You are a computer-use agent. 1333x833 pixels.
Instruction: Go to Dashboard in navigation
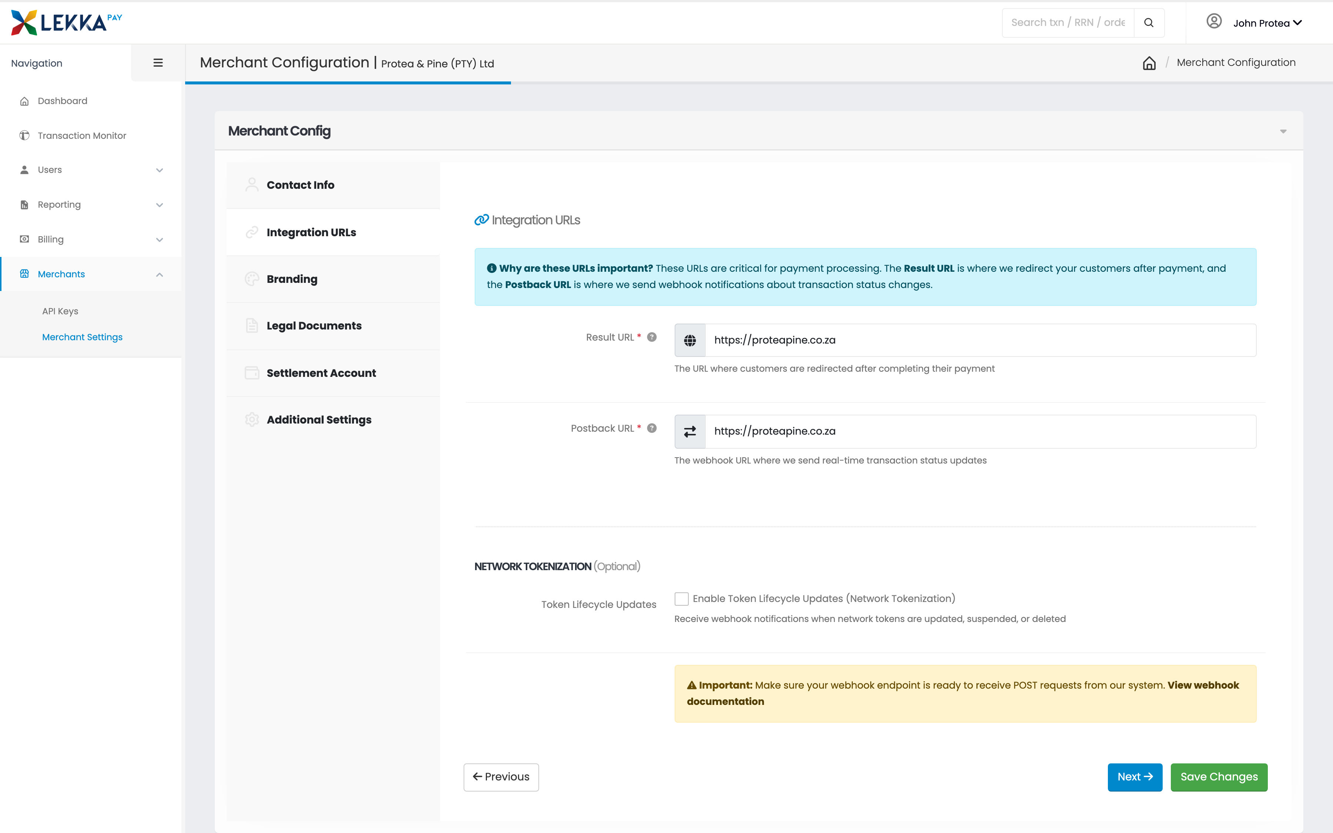click(62, 101)
